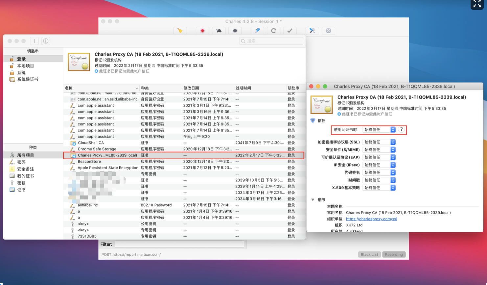The width and height of the screenshot is (487, 285).
Task: Collapse the 信任 section triangle
Action: [313, 121]
